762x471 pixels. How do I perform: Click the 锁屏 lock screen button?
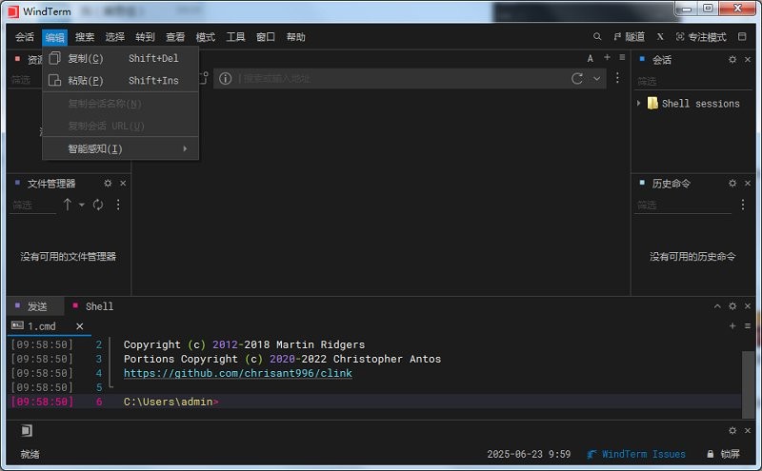[723, 454]
